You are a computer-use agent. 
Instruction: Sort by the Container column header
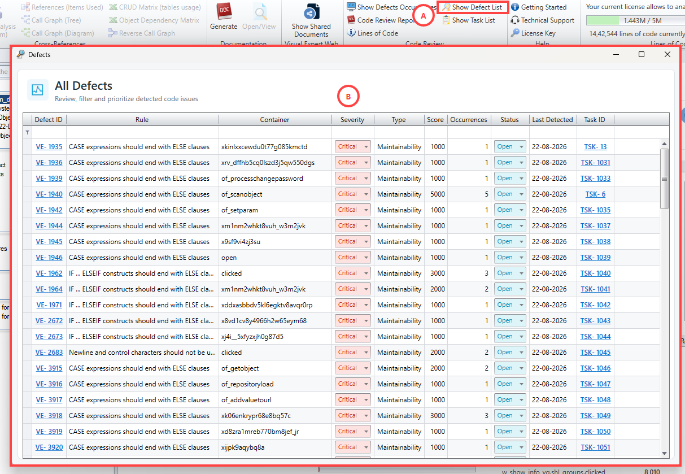[x=275, y=120]
